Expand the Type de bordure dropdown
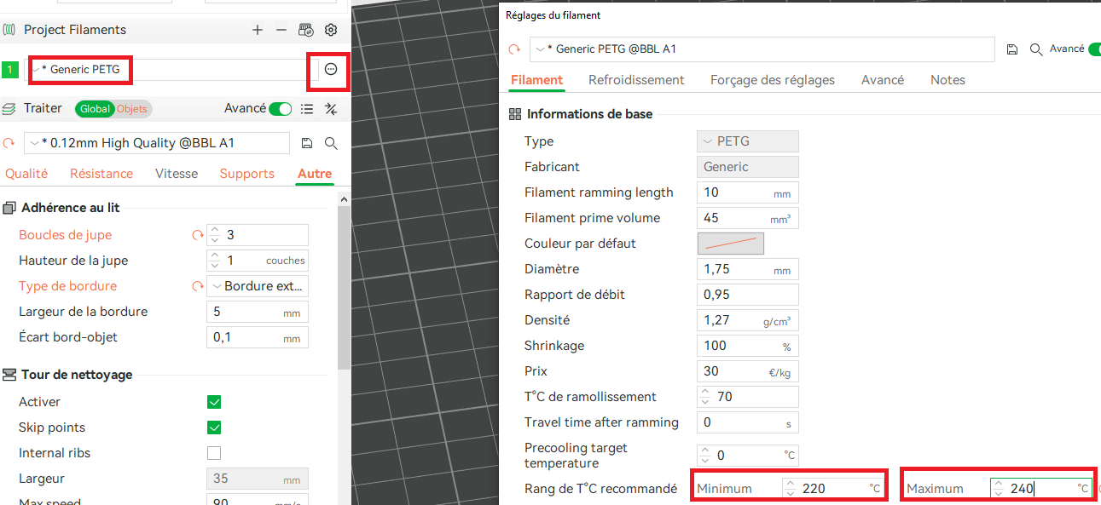Screen dimensions: 1101x505 (x=257, y=286)
